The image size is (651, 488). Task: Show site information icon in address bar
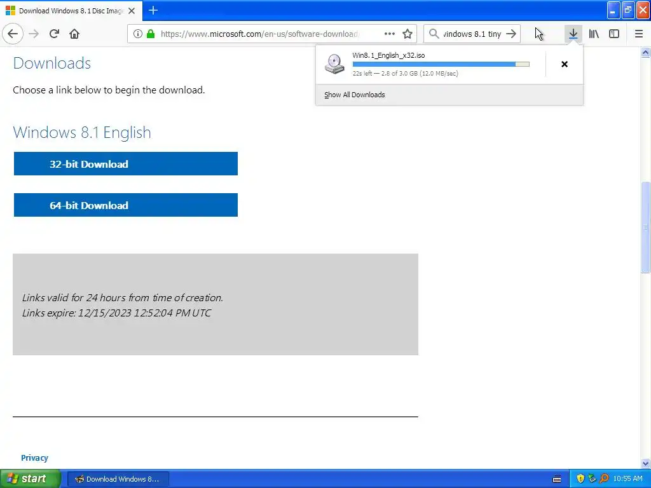[137, 34]
